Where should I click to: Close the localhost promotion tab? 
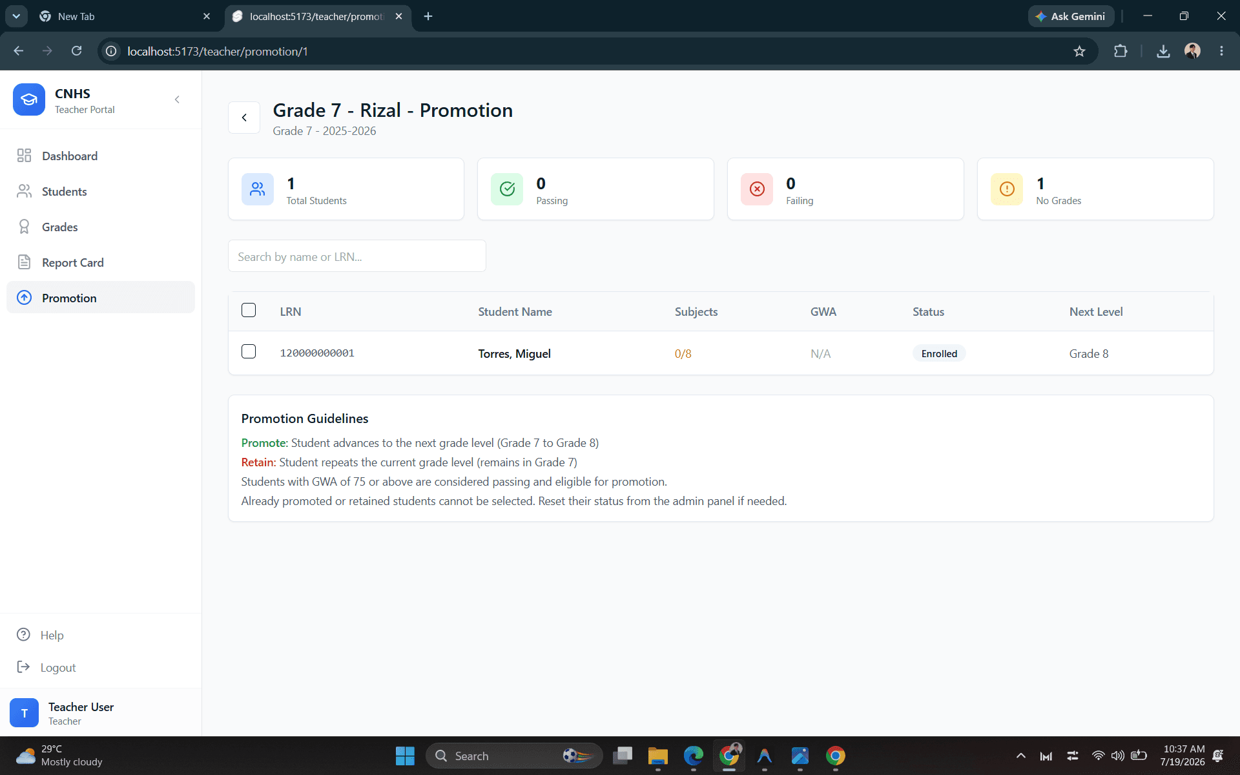[399, 16]
